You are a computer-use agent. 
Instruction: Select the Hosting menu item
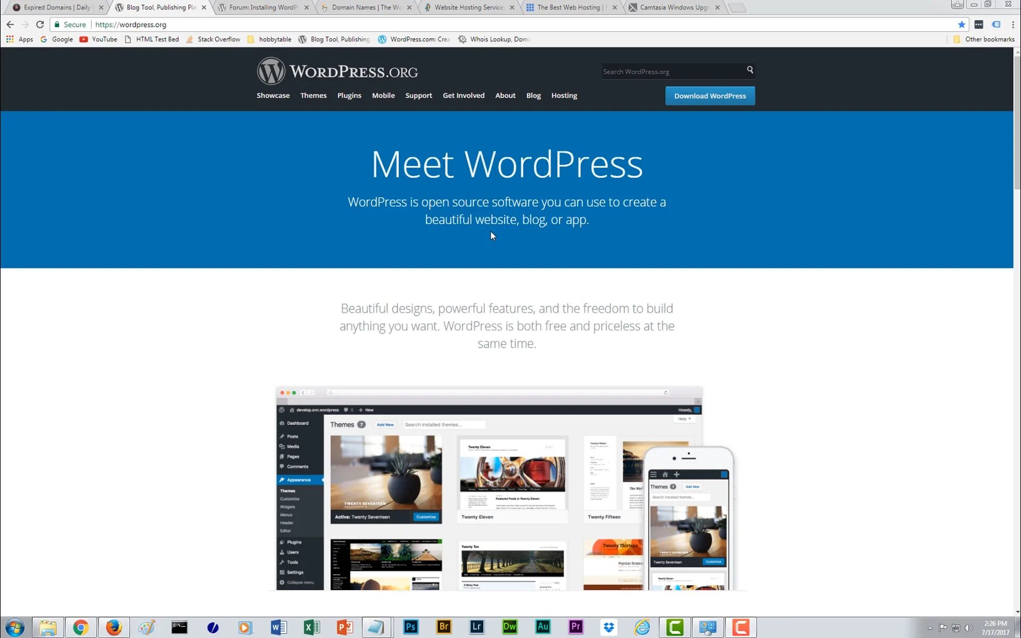[x=564, y=95]
